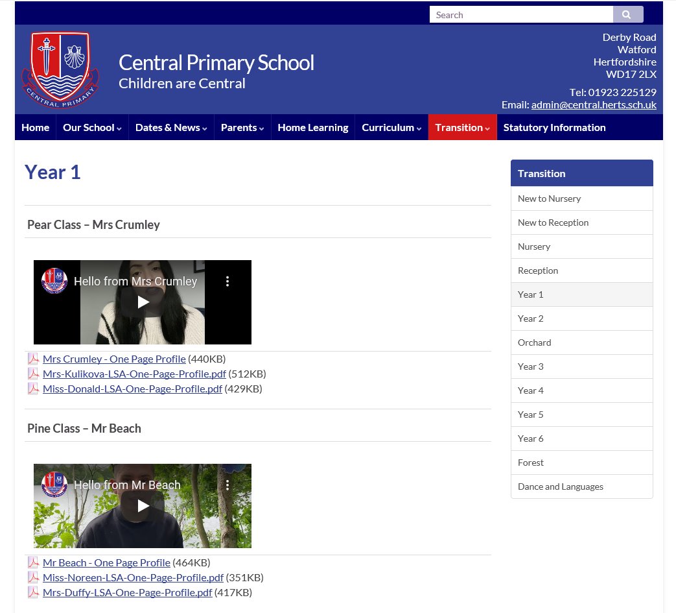Click the PDF icon for Miss-Noreen-LSA-One-Page-Profile
Image resolution: width=676 pixels, height=613 pixels.
[33, 577]
